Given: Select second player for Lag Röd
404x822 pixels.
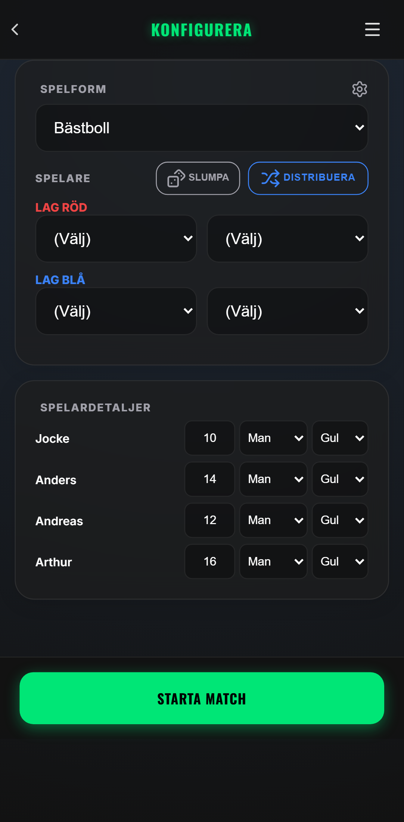Looking at the screenshot, I should (288, 239).
